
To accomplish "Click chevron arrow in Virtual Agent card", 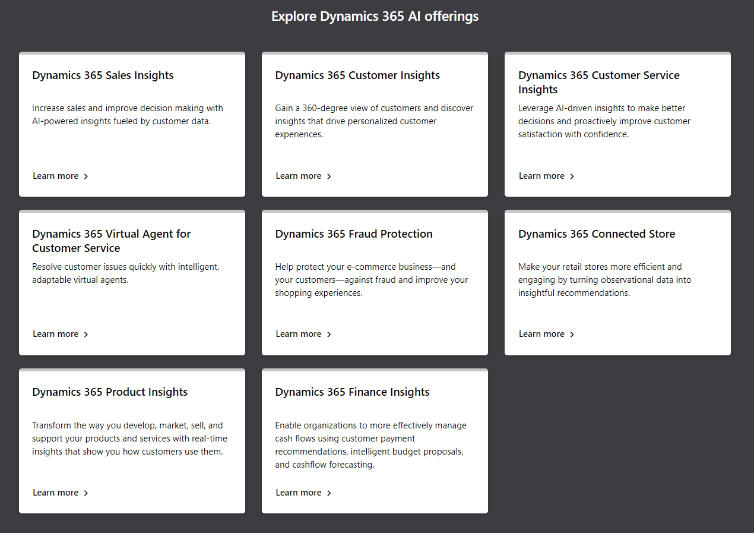I will 86,335.
